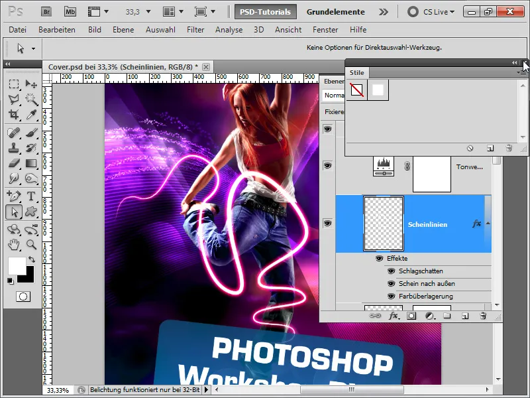Open the Fenster menu

[325, 30]
